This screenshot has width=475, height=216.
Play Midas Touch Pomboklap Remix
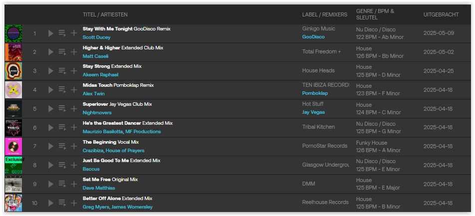click(50, 90)
